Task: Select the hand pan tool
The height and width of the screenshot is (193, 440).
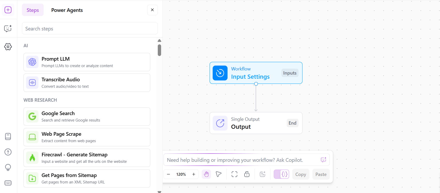Action: pos(206,174)
